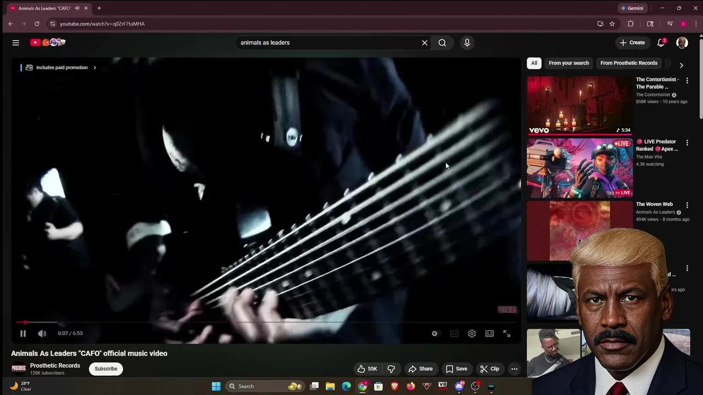The image size is (703, 395).
Task: Open Brave browser from the taskbar
Action: click(394, 386)
